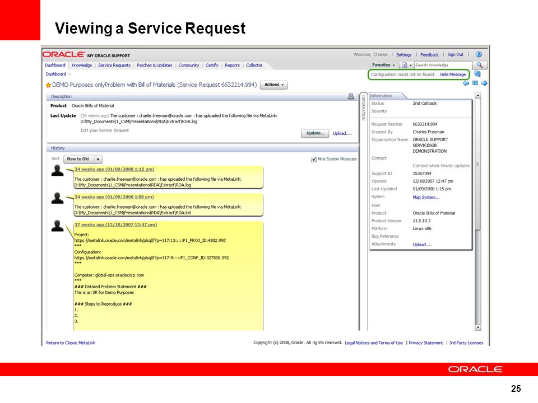This screenshot has width=538, height=403.
Task: Open the 12/18/2007 12:47 pm history entry
Action: pyautogui.click(x=115, y=225)
